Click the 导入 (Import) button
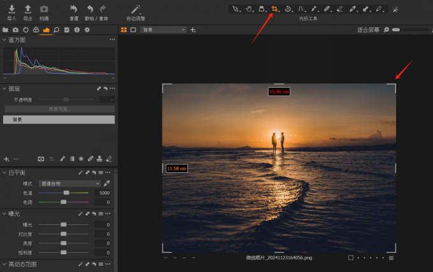This screenshot has height=272, width=433. pos(11,13)
